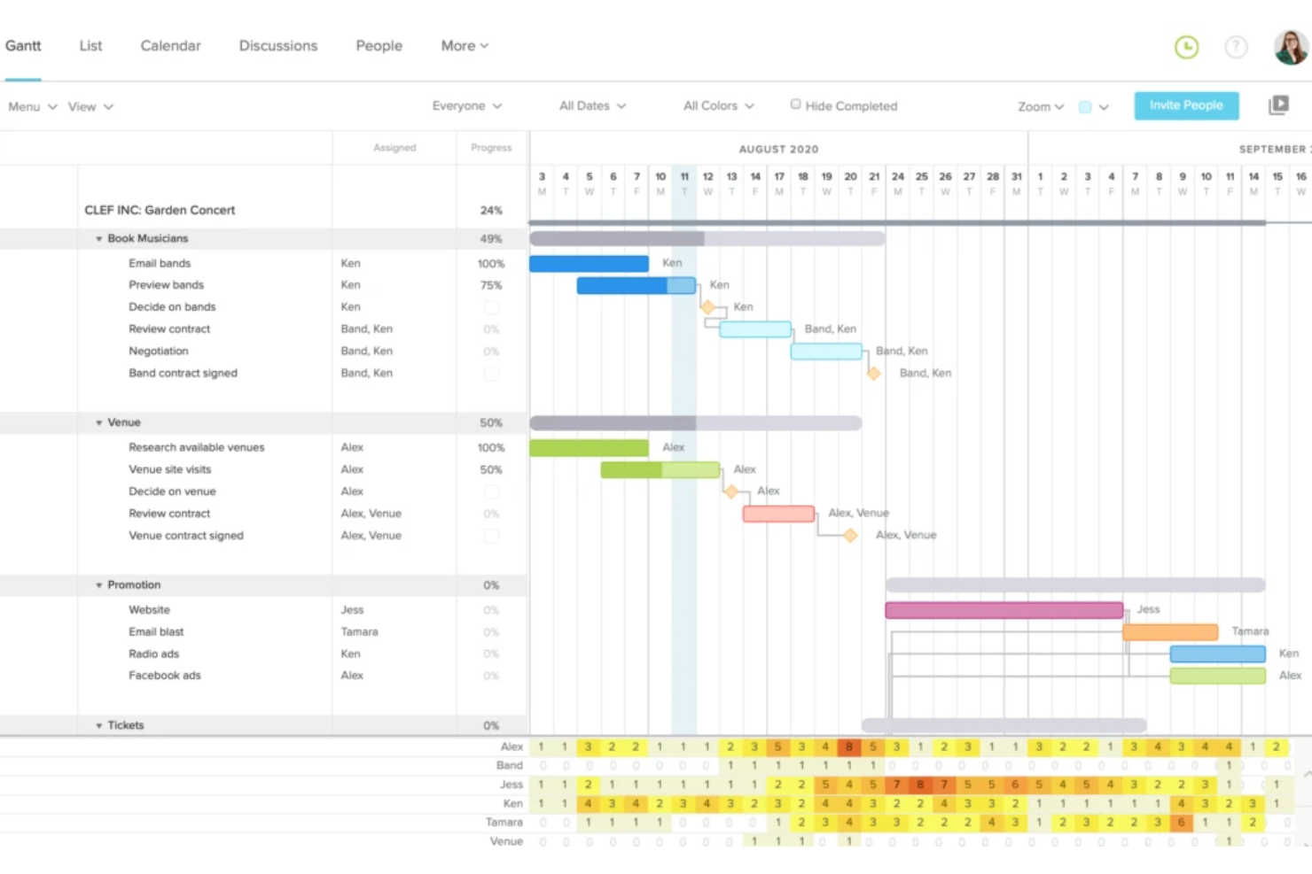Click the Invite People button
1312x874 pixels.
pyautogui.click(x=1186, y=105)
